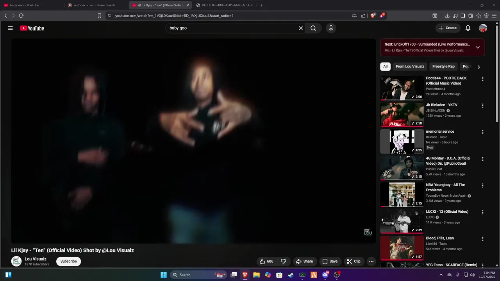Viewport: 500px width, 281px height.
Task: Save the video to a playlist
Action: (330, 261)
